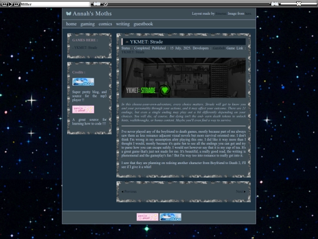
Task: Click the blue blog badge in the Credits box
Action: [83, 81]
